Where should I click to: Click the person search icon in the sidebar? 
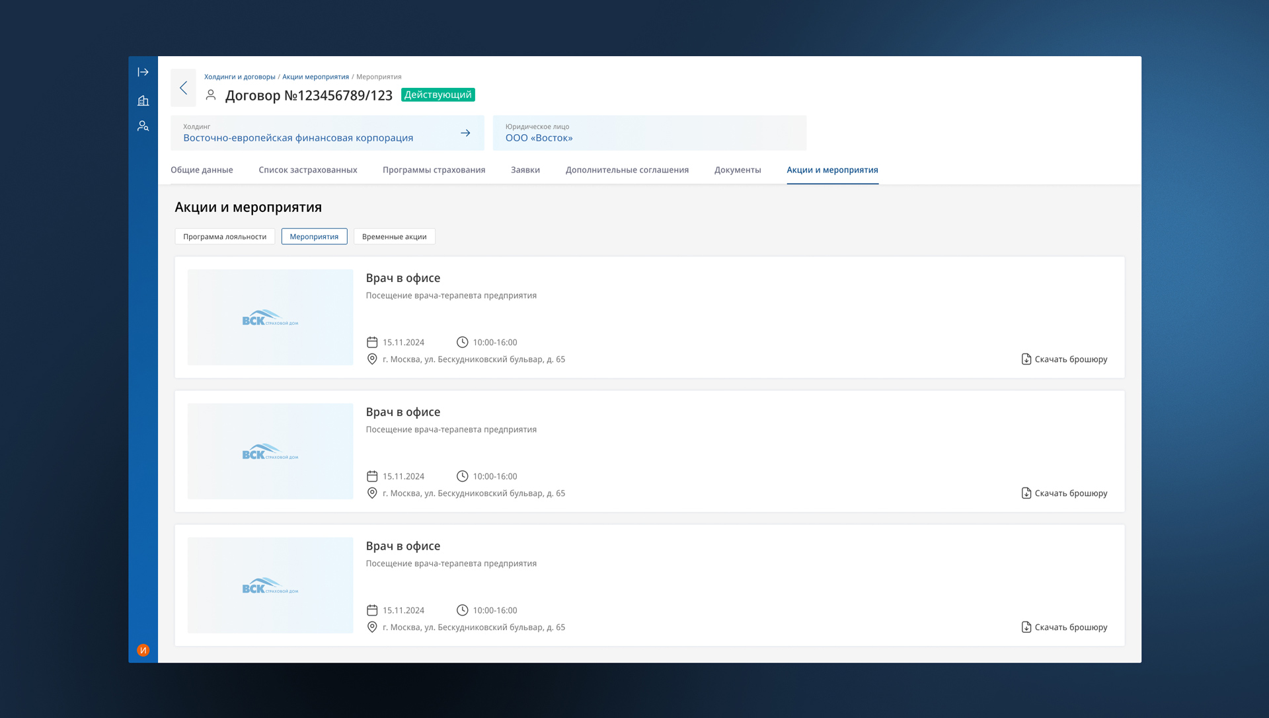(143, 126)
